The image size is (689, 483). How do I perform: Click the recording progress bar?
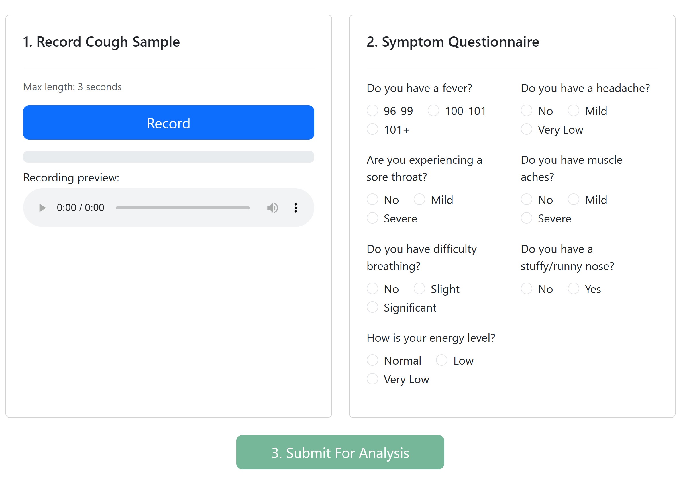coord(169,157)
